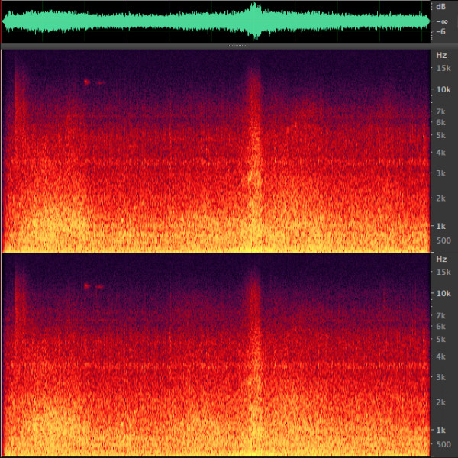Click 3k mark on lower frequency ruler
Screen dimensions: 458x458
441,377
